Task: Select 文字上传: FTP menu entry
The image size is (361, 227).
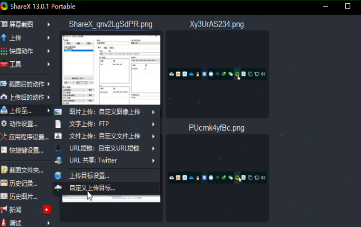Action: click(x=106, y=124)
